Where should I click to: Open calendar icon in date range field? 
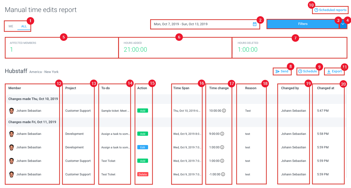click(x=254, y=24)
